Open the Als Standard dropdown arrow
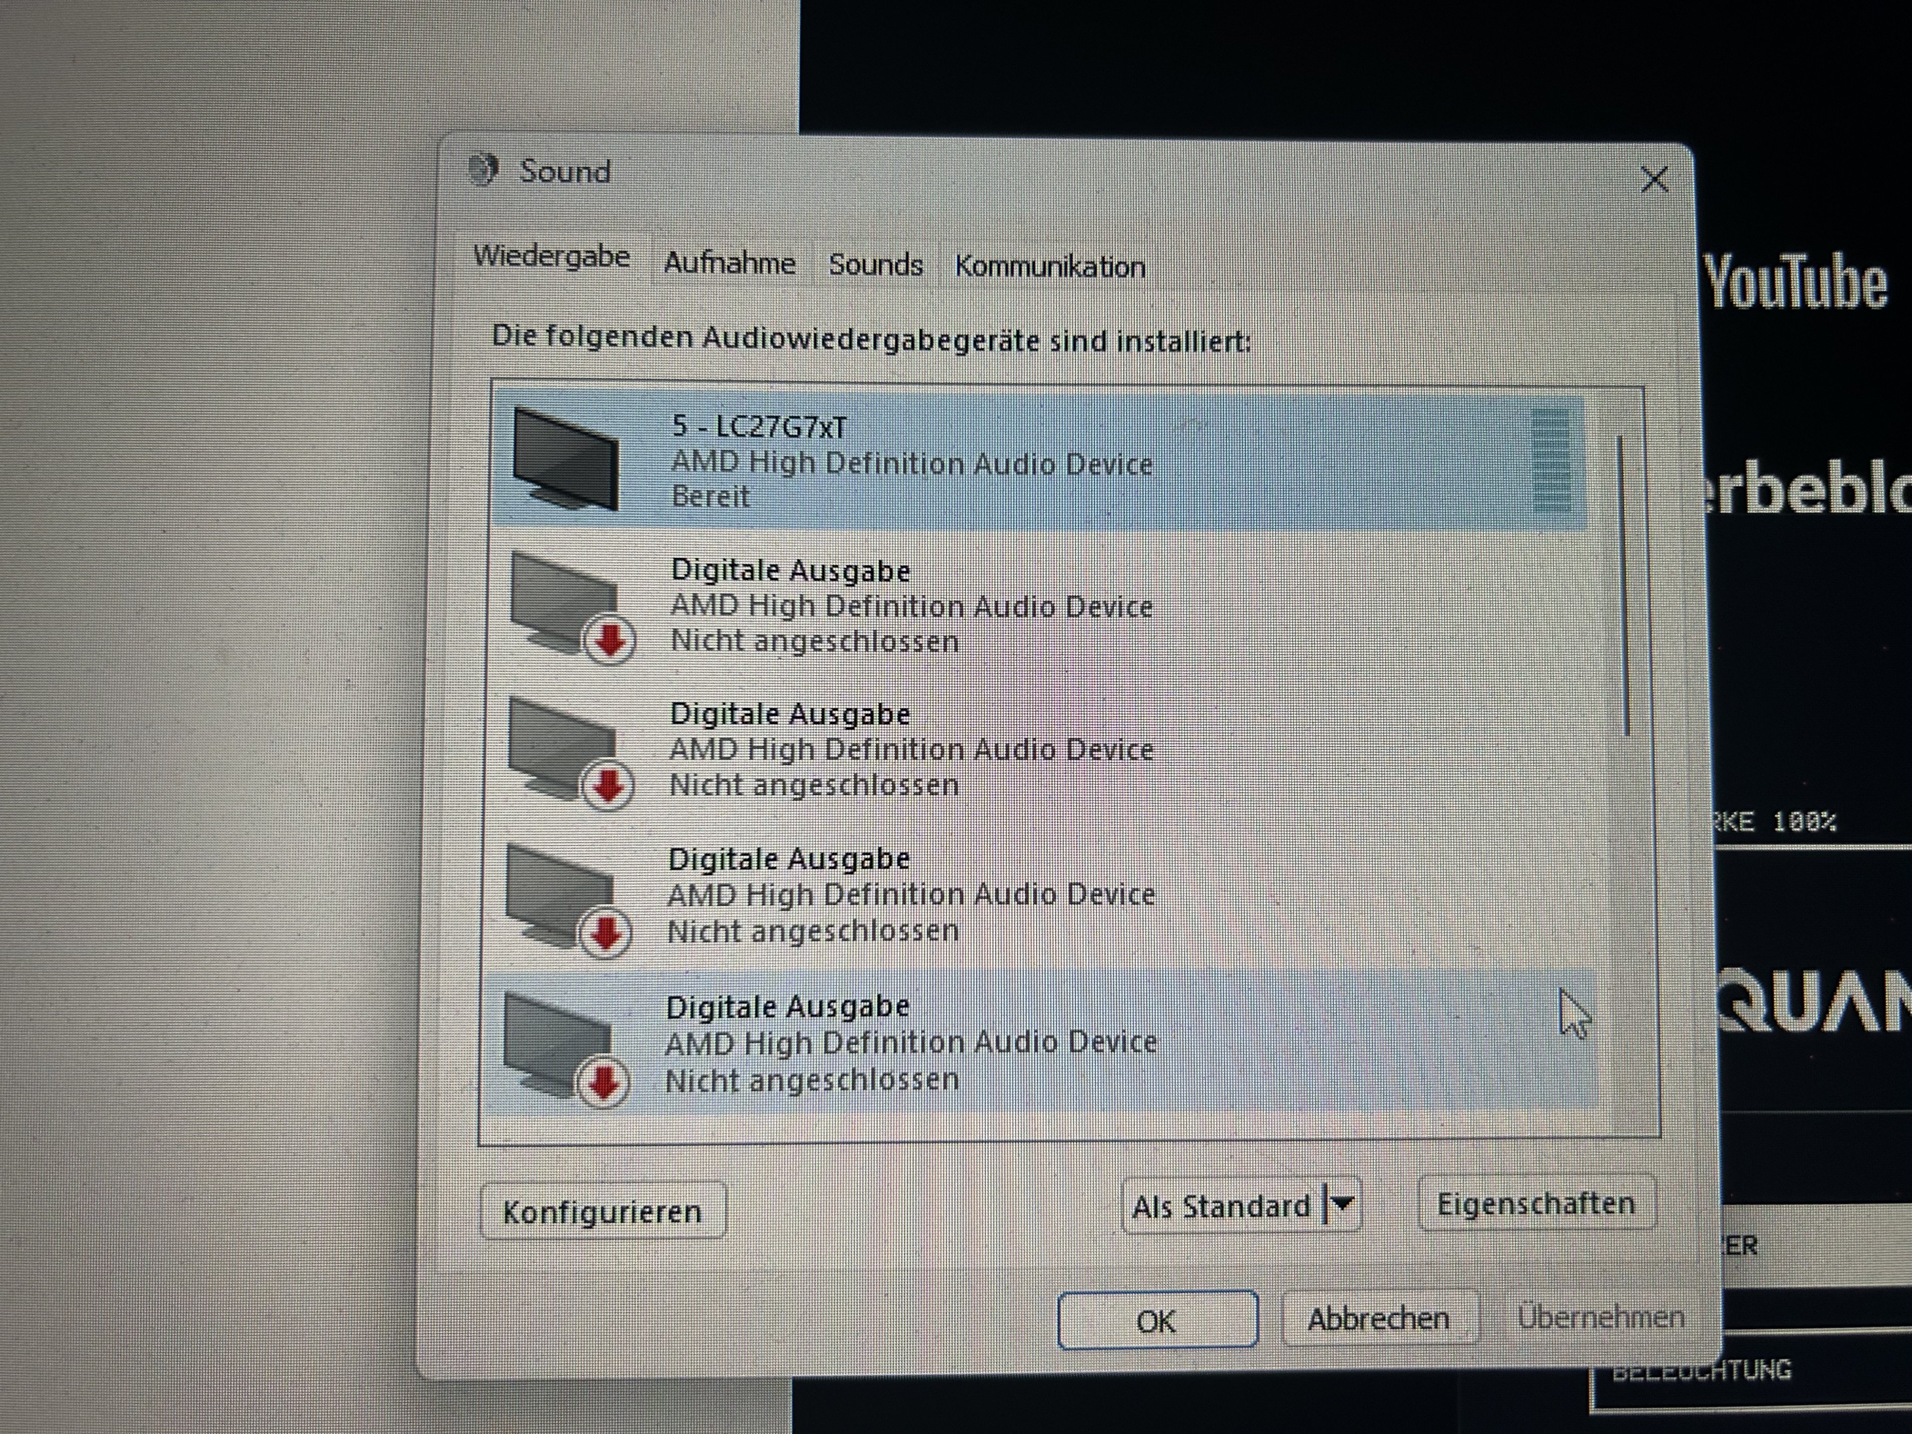 click(x=1342, y=1203)
